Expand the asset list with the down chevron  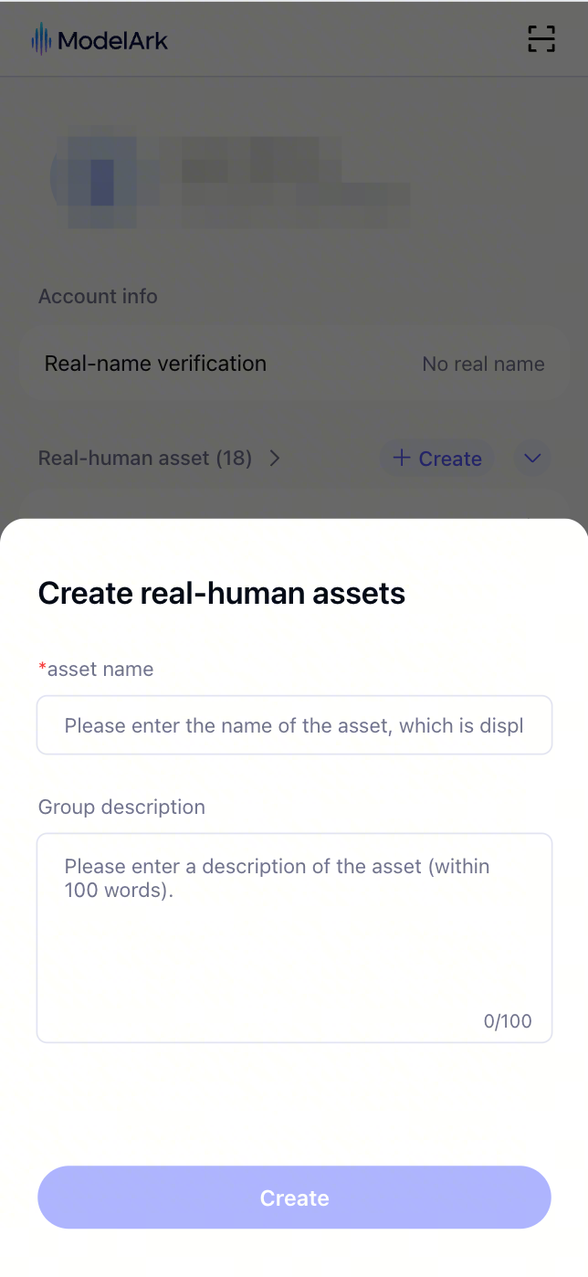(x=532, y=459)
